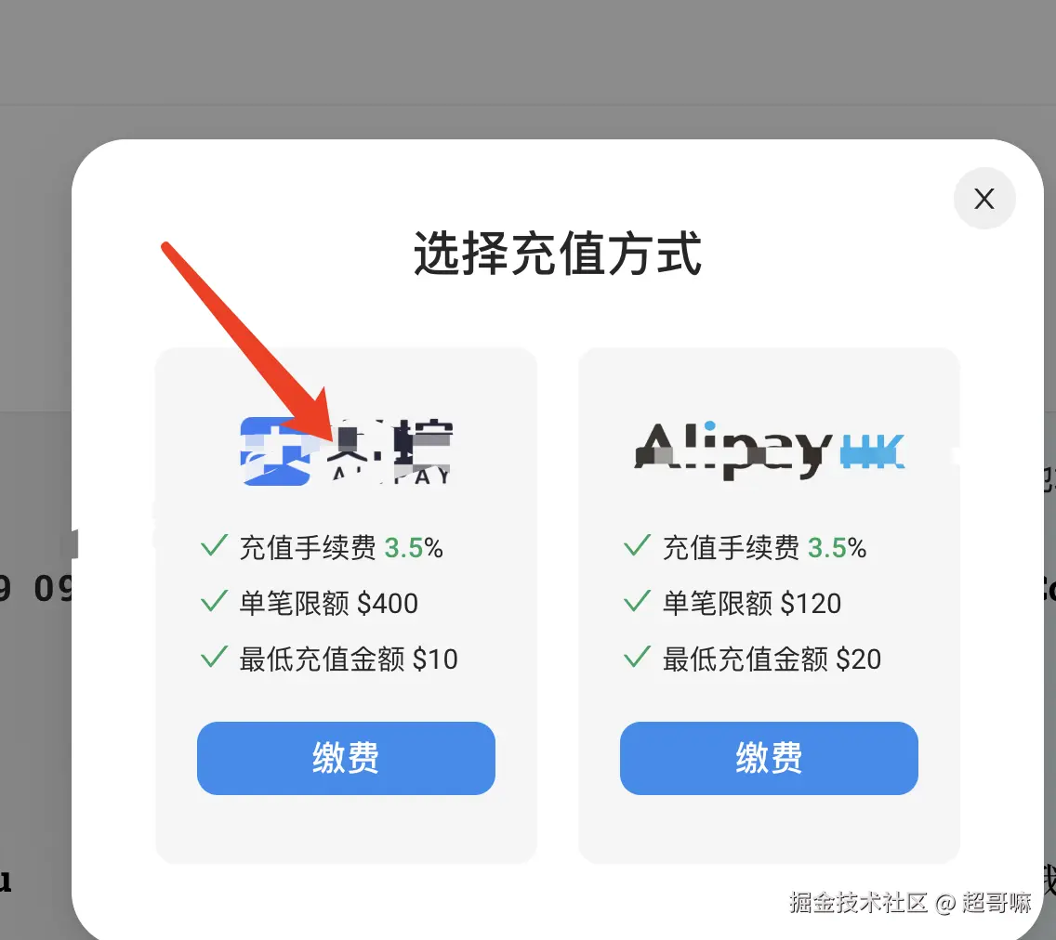Select the 单笔限额 $400 text line
The width and height of the screenshot is (1056, 940).
[329, 603]
